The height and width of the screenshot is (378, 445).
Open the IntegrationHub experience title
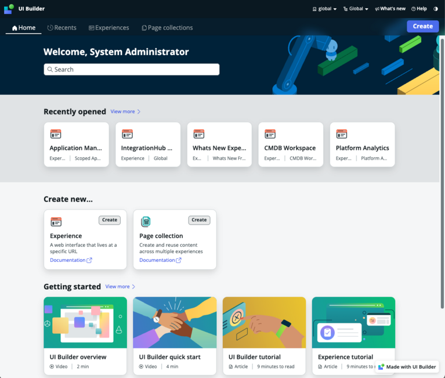click(x=146, y=148)
